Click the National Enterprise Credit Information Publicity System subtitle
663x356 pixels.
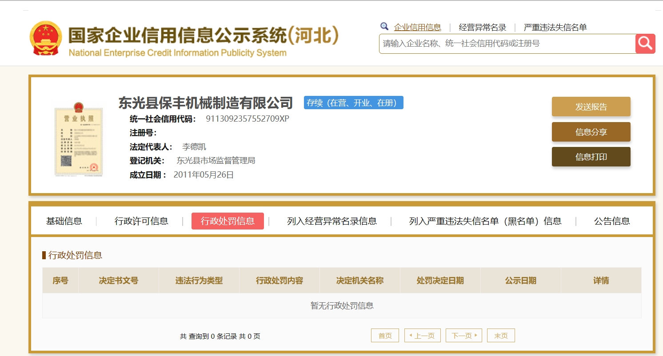tap(178, 53)
